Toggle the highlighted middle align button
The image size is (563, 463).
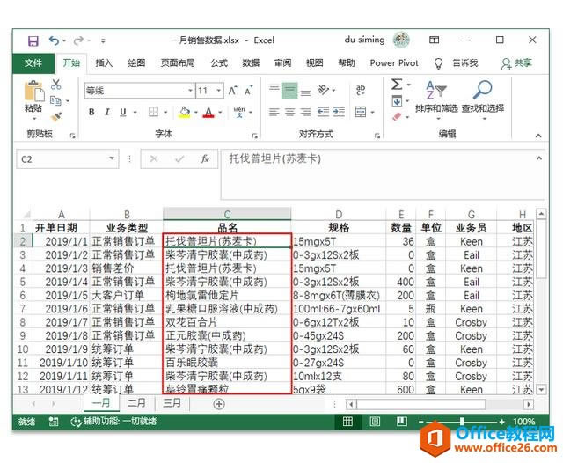[x=289, y=90]
